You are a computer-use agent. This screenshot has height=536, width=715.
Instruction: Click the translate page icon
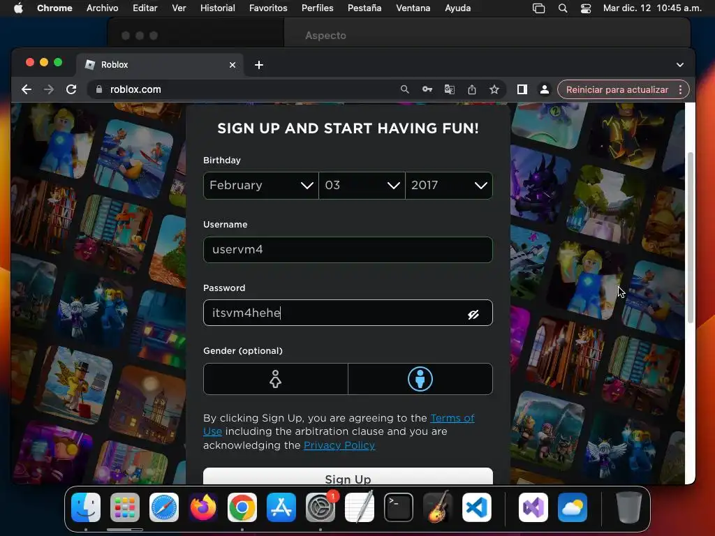(450, 89)
